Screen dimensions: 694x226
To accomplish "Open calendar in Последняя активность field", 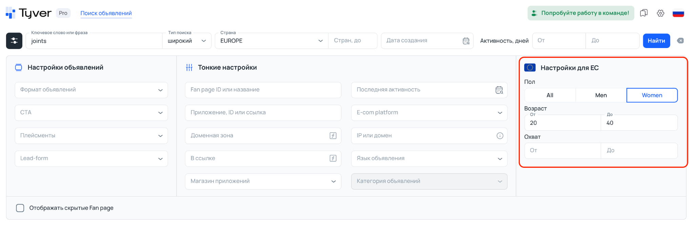I will (499, 90).
